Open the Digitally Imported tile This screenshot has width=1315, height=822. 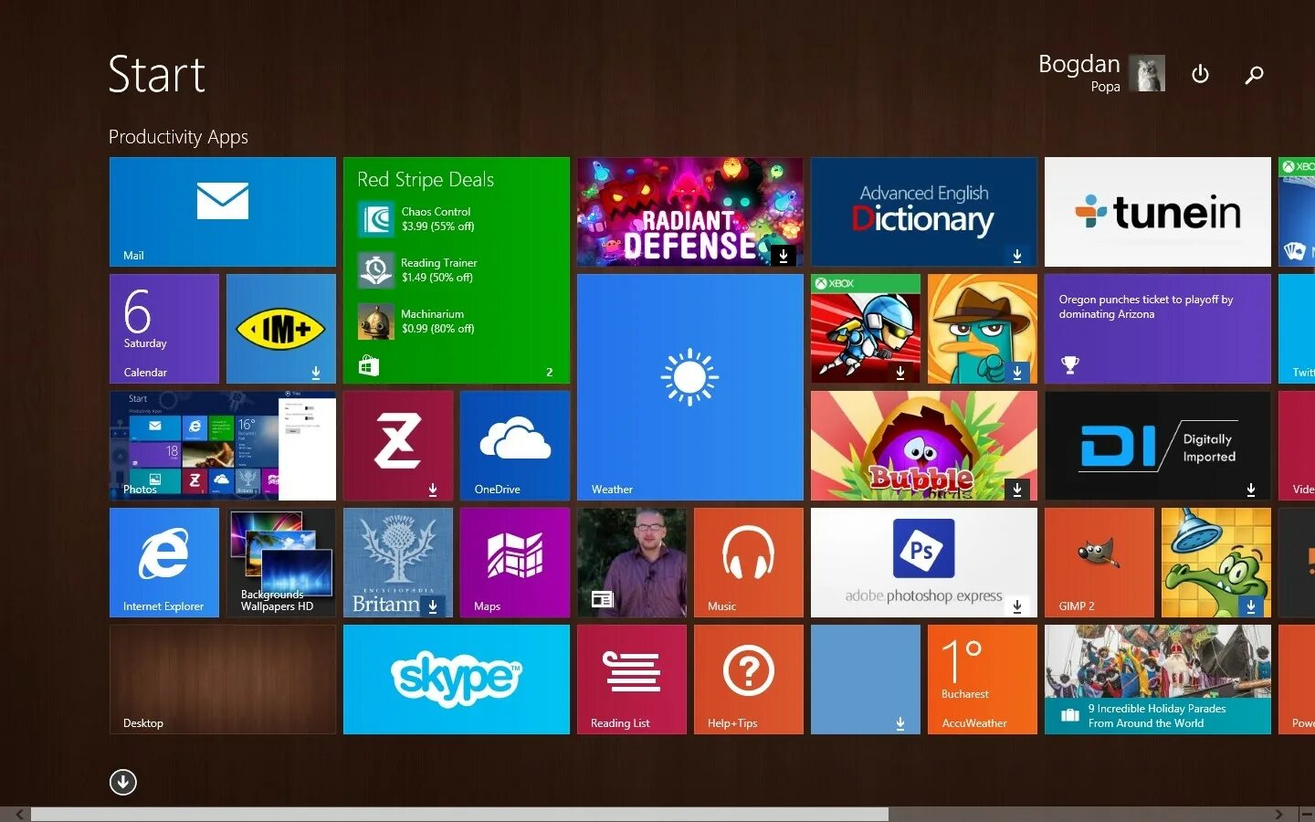1158,446
